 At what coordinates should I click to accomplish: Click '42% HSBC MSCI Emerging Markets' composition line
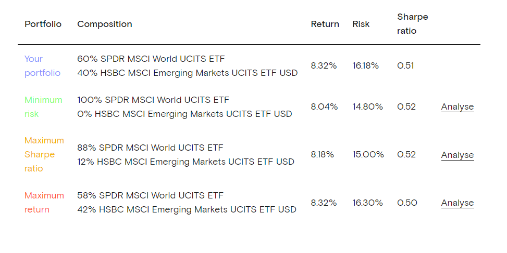(x=187, y=210)
